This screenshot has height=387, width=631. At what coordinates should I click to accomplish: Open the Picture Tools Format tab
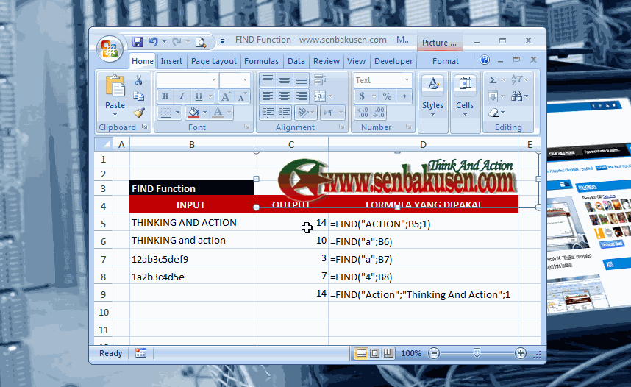445,61
